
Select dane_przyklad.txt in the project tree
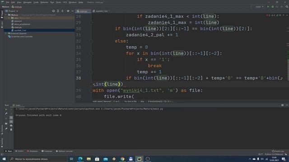click(x=22, y=24)
